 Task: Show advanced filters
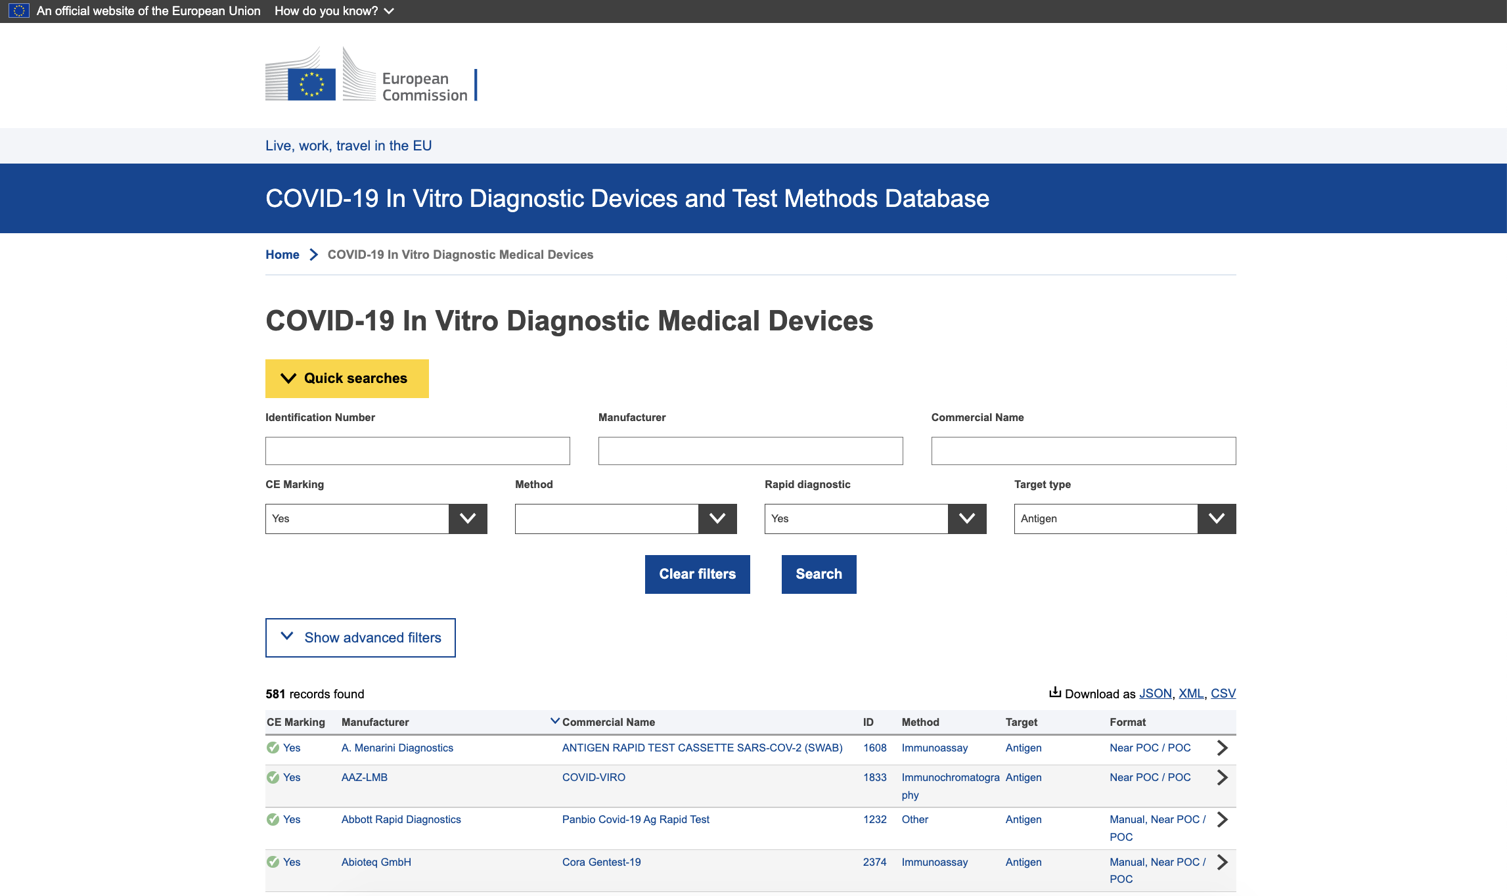tap(360, 638)
